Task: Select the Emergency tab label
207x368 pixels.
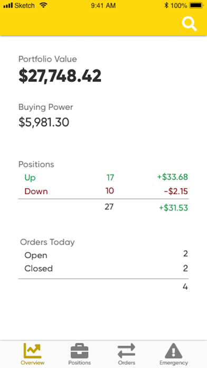Action: 174,363
